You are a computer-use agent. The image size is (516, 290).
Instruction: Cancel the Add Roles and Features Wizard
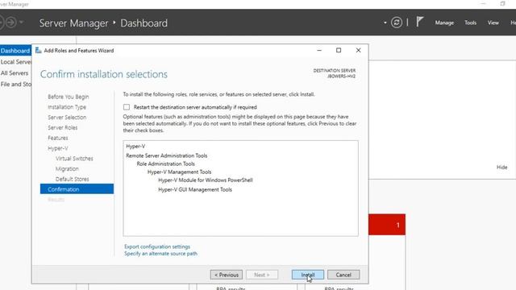(x=343, y=275)
